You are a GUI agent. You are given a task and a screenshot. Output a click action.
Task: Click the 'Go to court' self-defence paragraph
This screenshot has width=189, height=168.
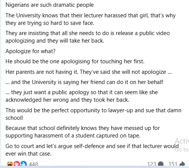pyautogui.click(x=92, y=150)
